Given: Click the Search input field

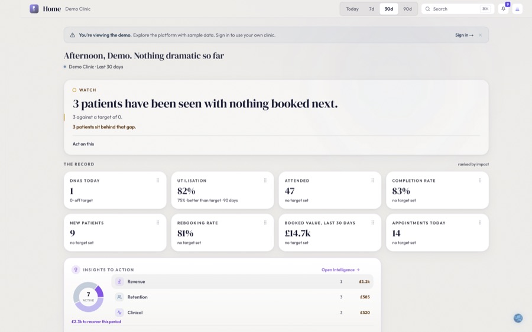Looking at the screenshot, I should 458,9.
